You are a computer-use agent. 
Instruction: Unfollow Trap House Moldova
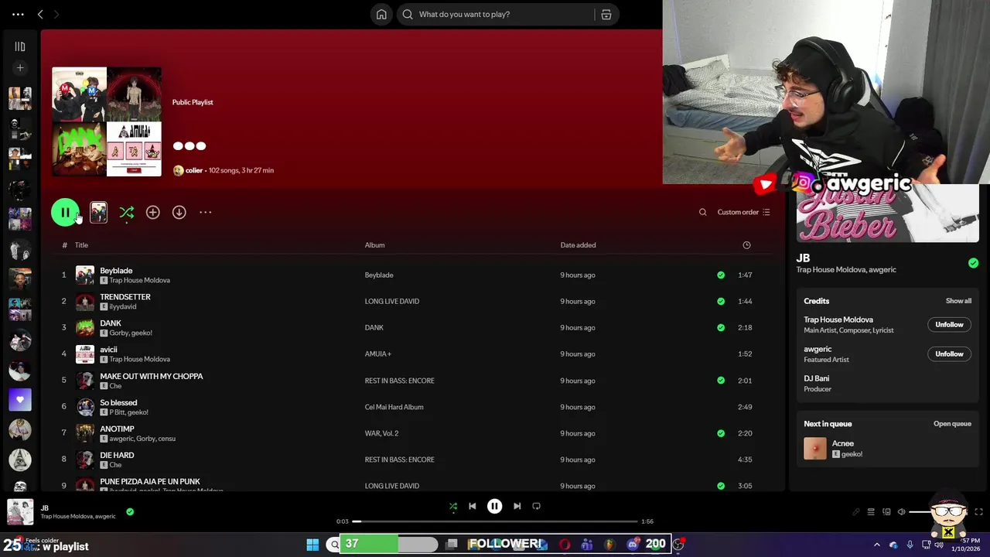click(x=949, y=324)
